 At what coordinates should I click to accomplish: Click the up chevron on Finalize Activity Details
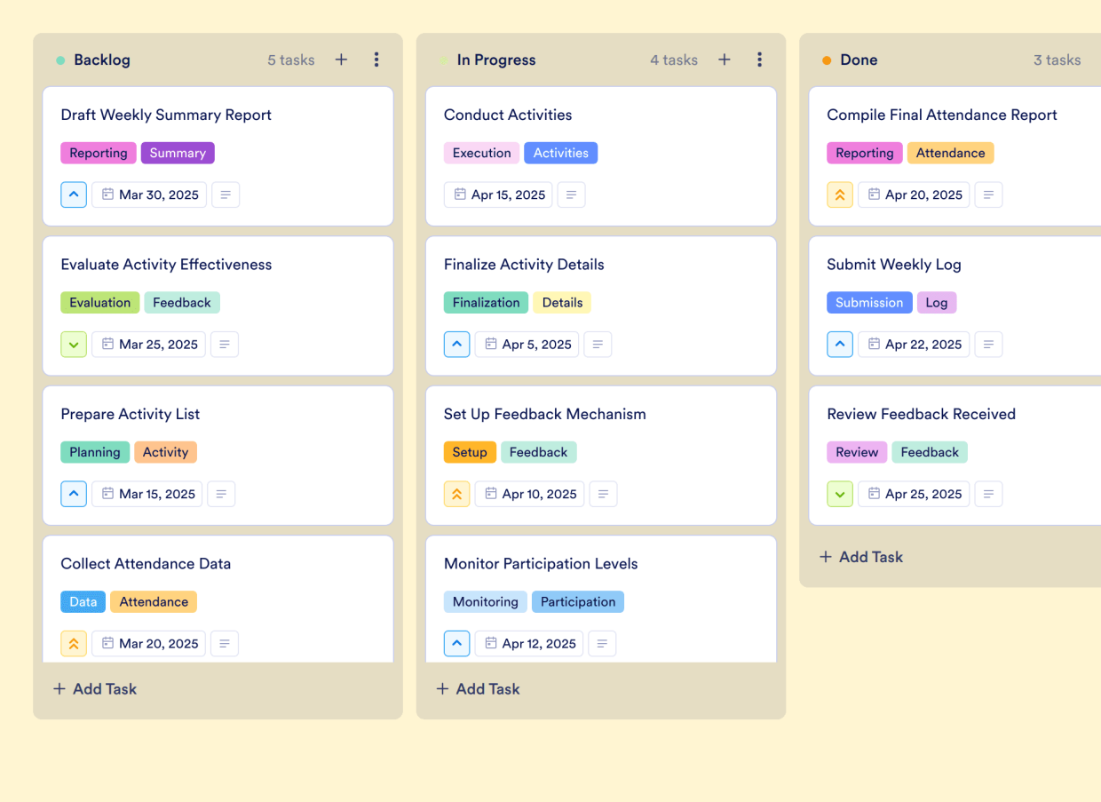pyautogui.click(x=456, y=344)
